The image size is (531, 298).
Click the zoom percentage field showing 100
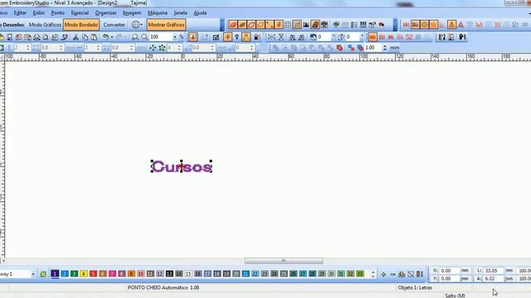tap(160, 36)
